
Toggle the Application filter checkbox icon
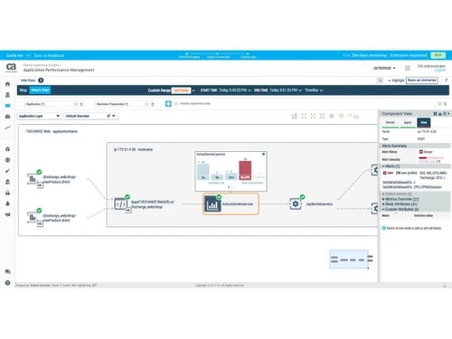click(76, 104)
